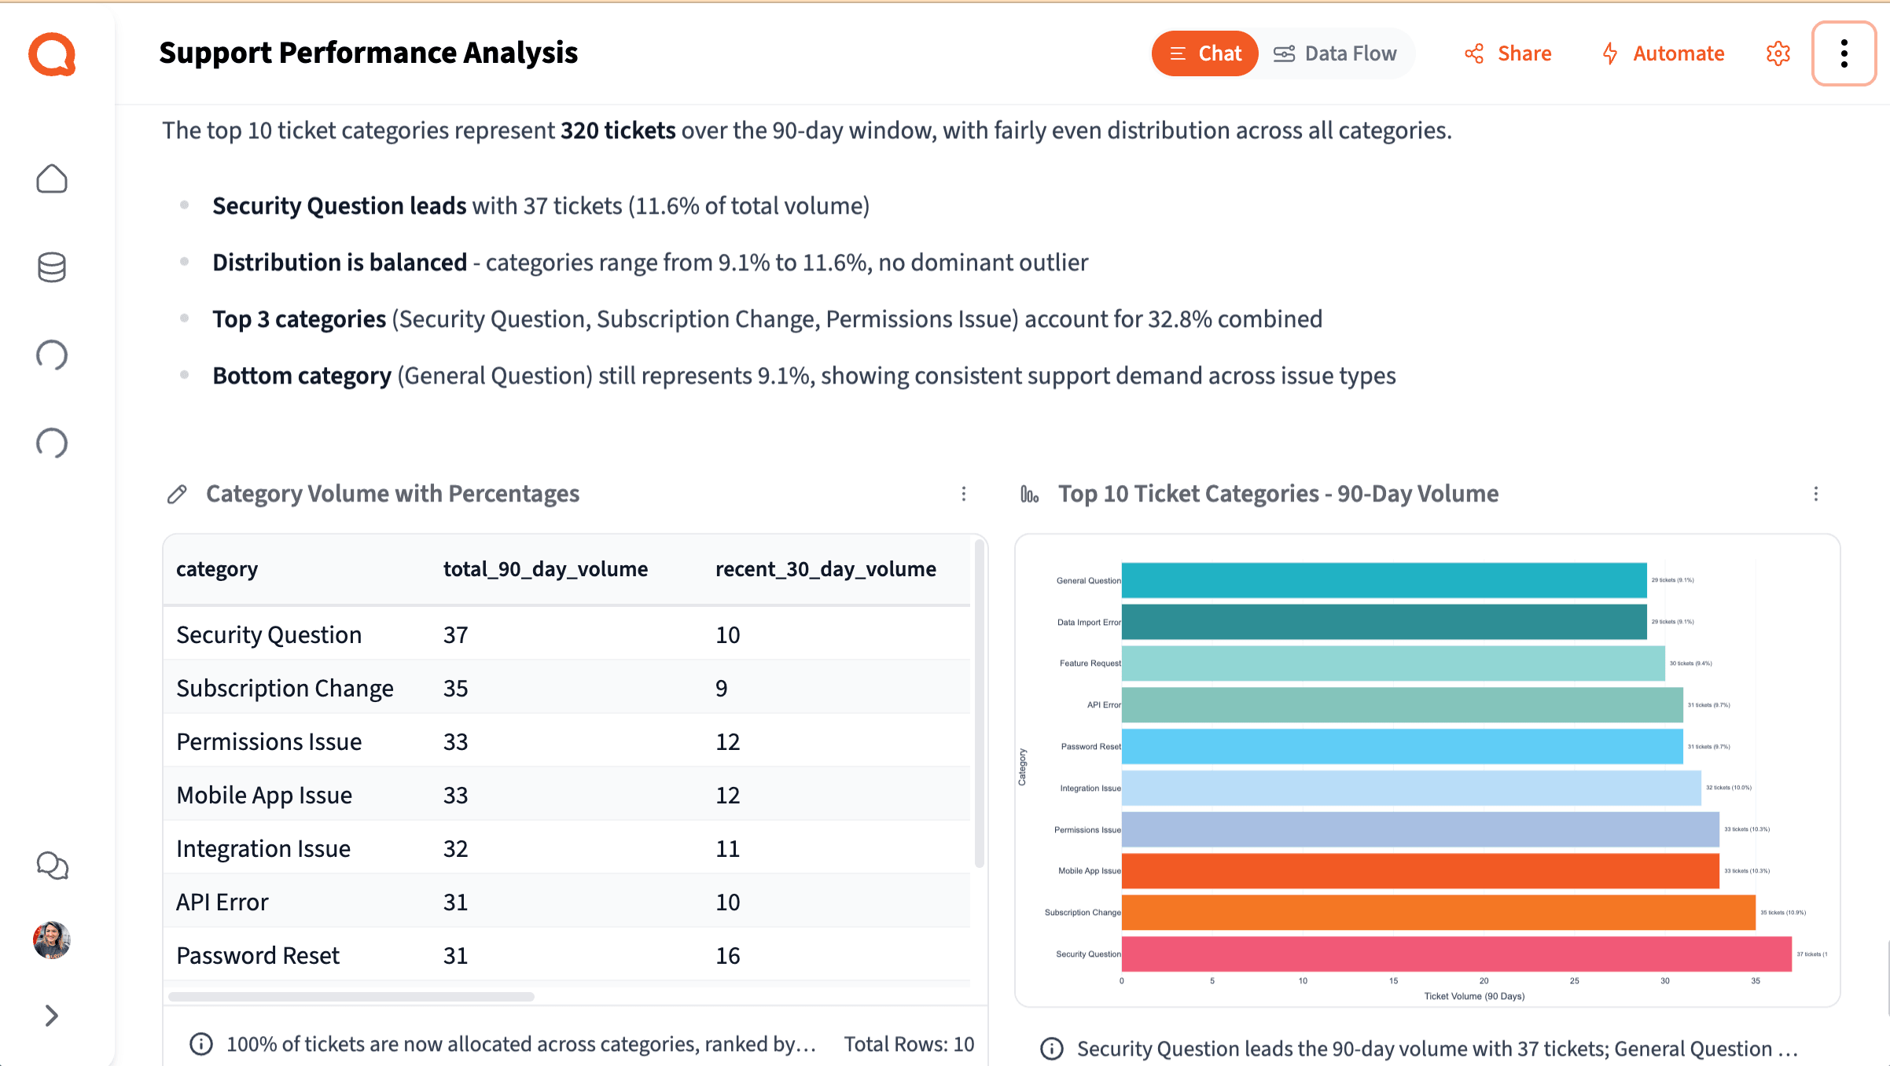Screen dimensions: 1890x1066
Task: Switch to the Data Flow view
Action: point(1335,53)
